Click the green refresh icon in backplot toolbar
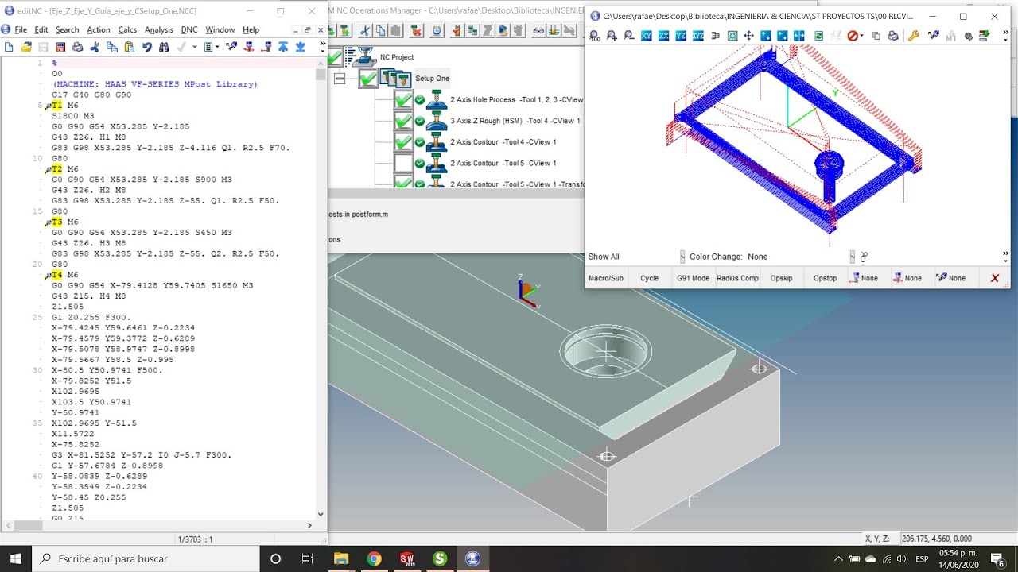1018x572 pixels. 818,37
